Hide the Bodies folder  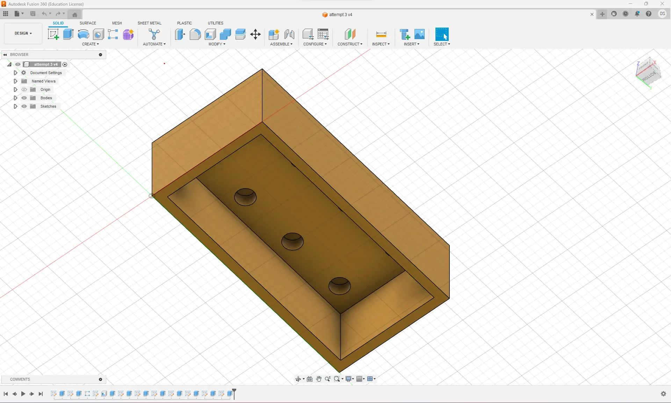pyautogui.click(x=24, y=98)
